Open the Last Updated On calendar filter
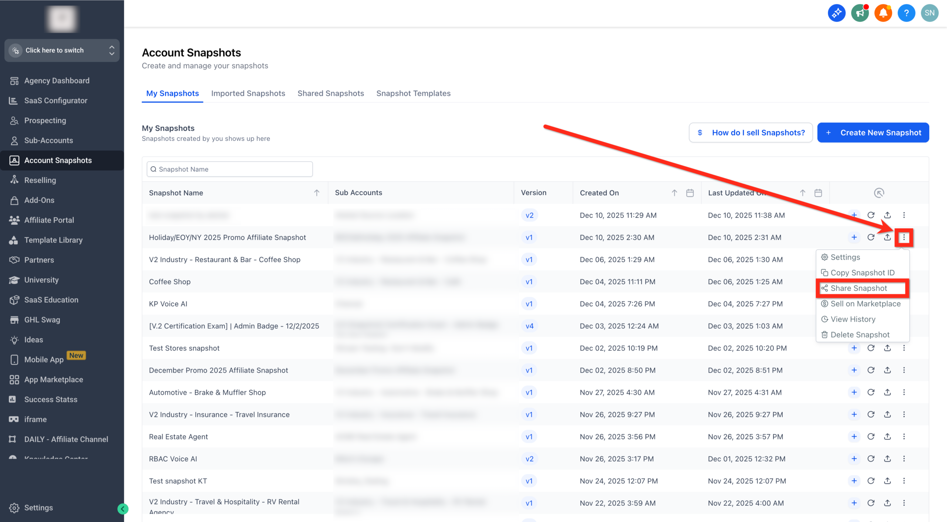 818,193
